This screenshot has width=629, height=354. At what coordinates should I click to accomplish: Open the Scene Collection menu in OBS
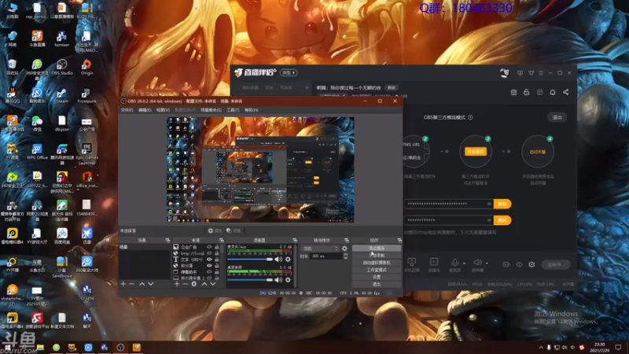point(211,110)
